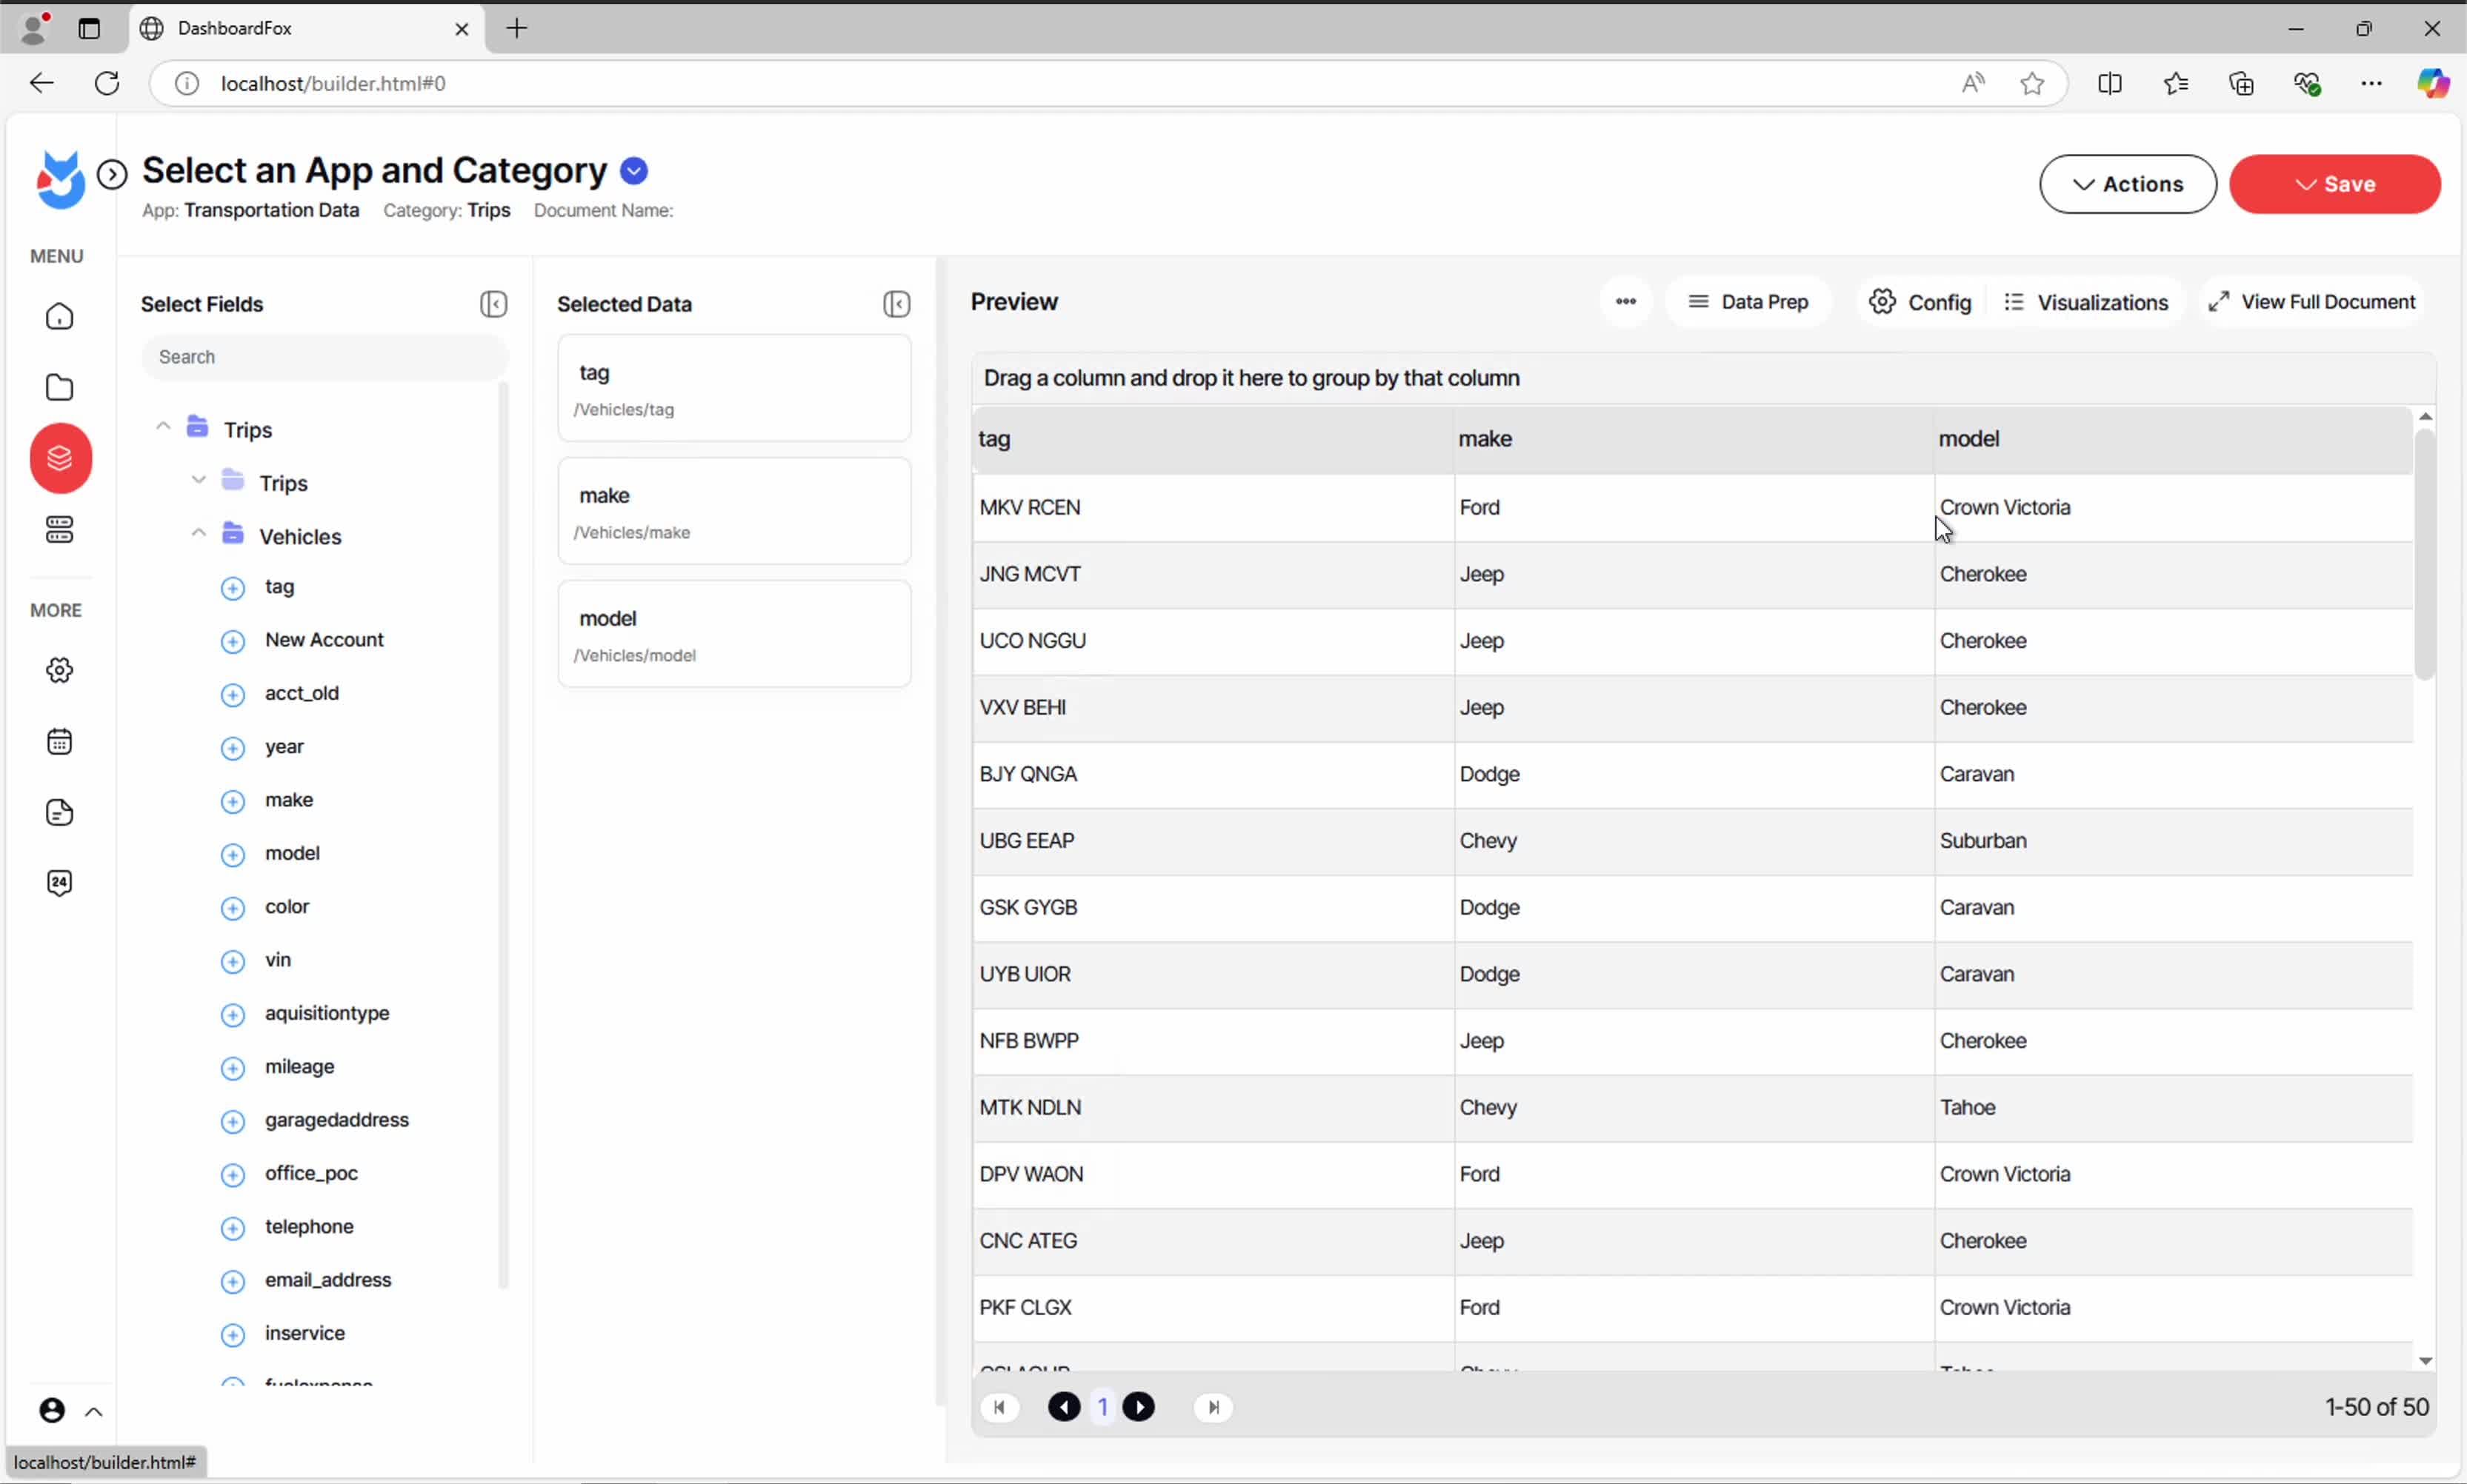Collapse the Selected Data panel
2467x1484 pixels.
(x=896, y=304)
